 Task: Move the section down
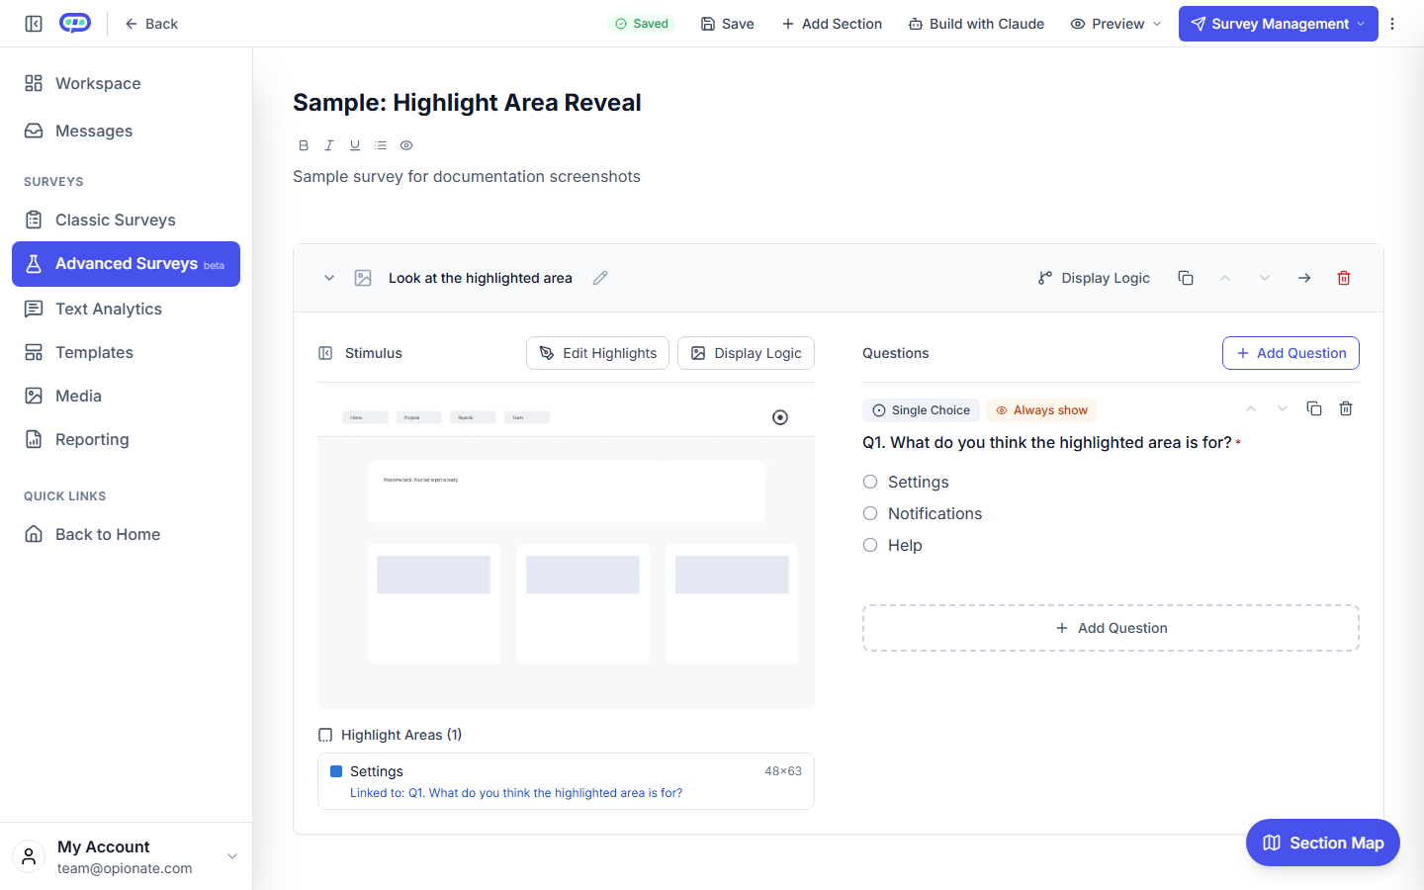(x=1265, y=278)
